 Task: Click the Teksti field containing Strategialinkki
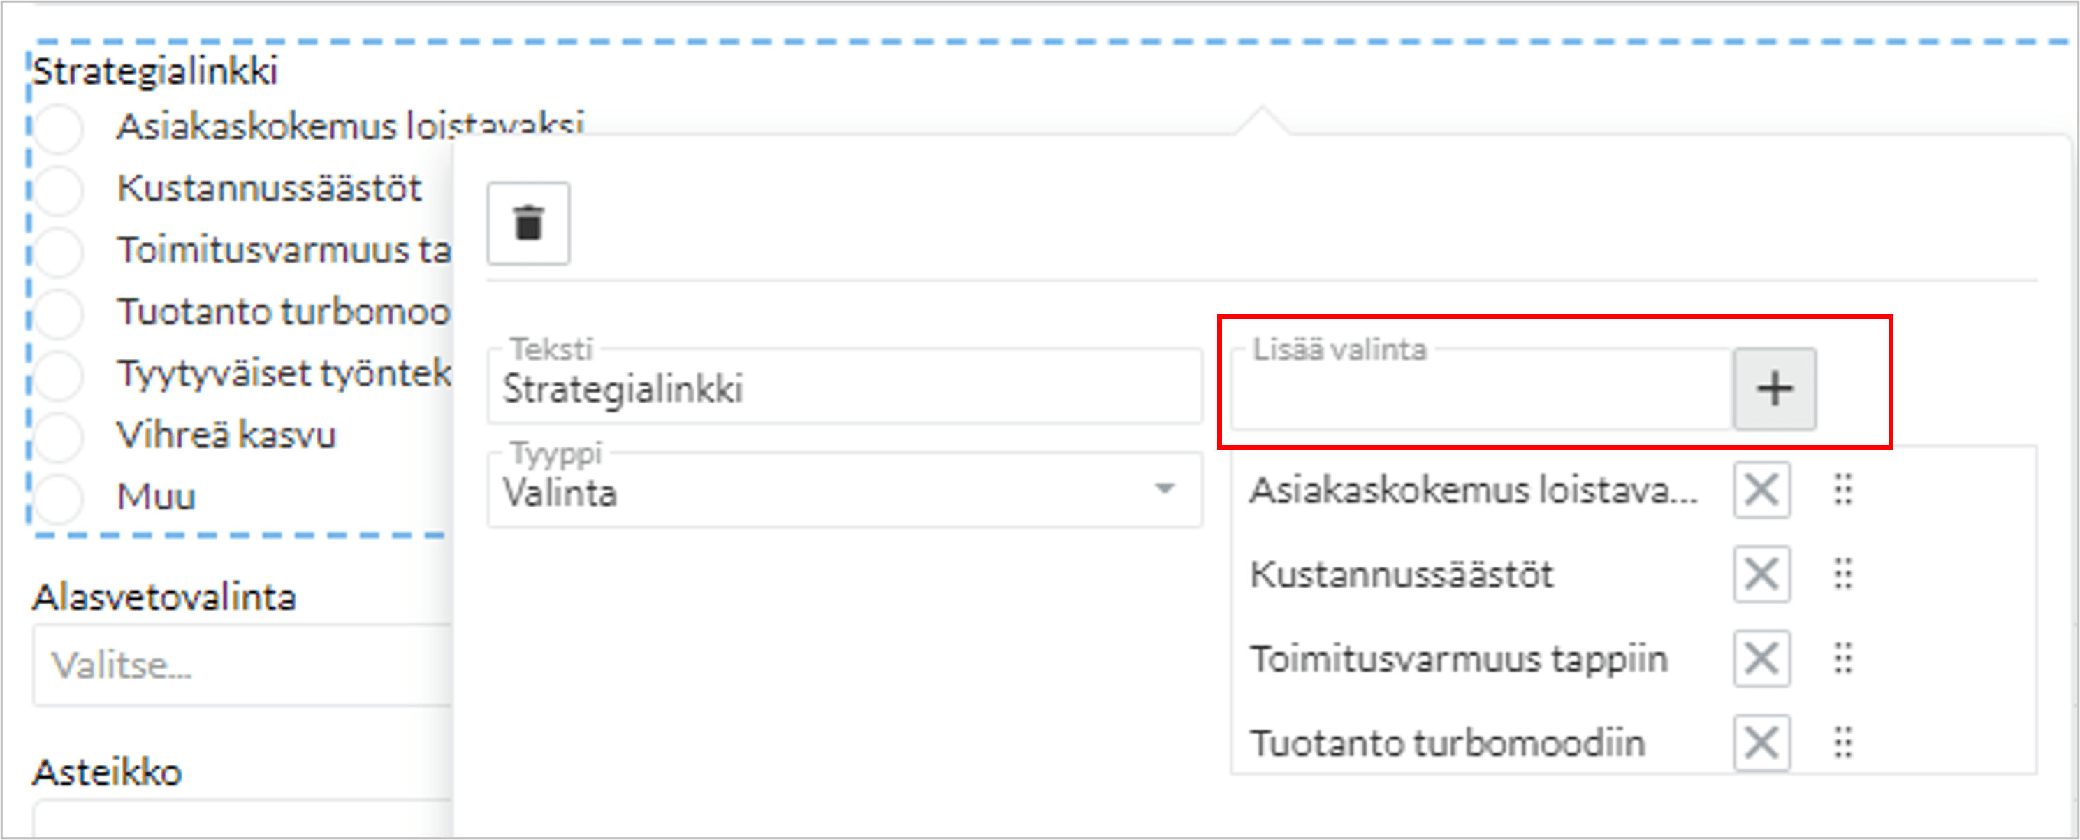(x=844, y=389)
